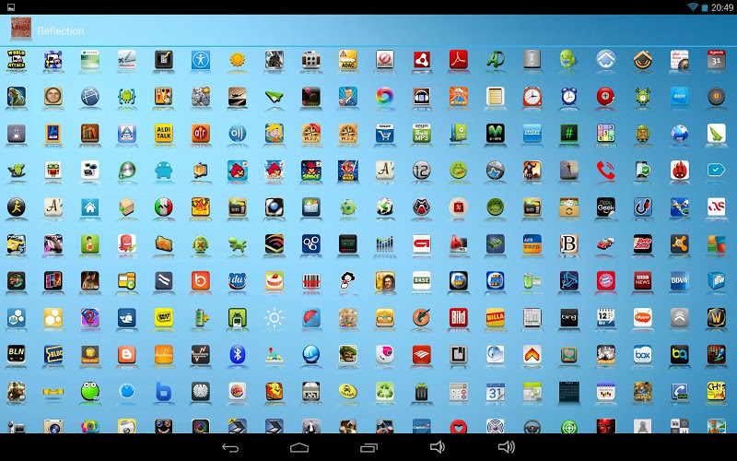Launch the BBVA banking icon
The image size is (737, 461).
(679, 281)
